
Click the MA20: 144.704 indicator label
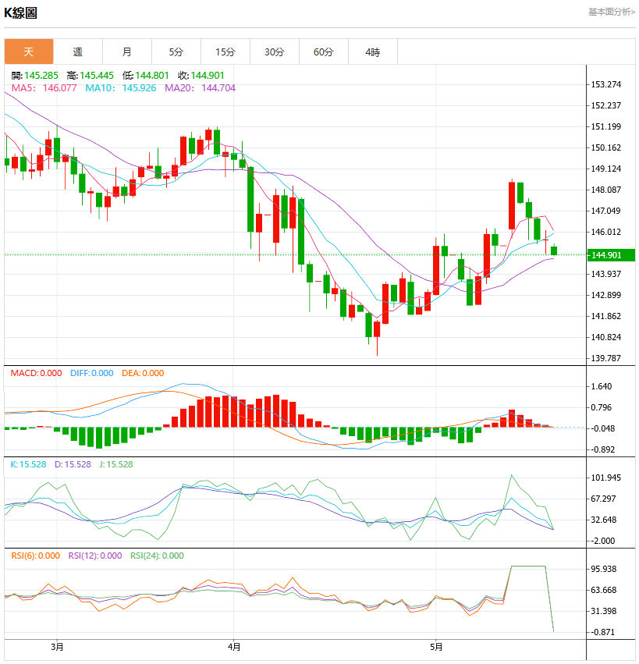click(200, 88)
